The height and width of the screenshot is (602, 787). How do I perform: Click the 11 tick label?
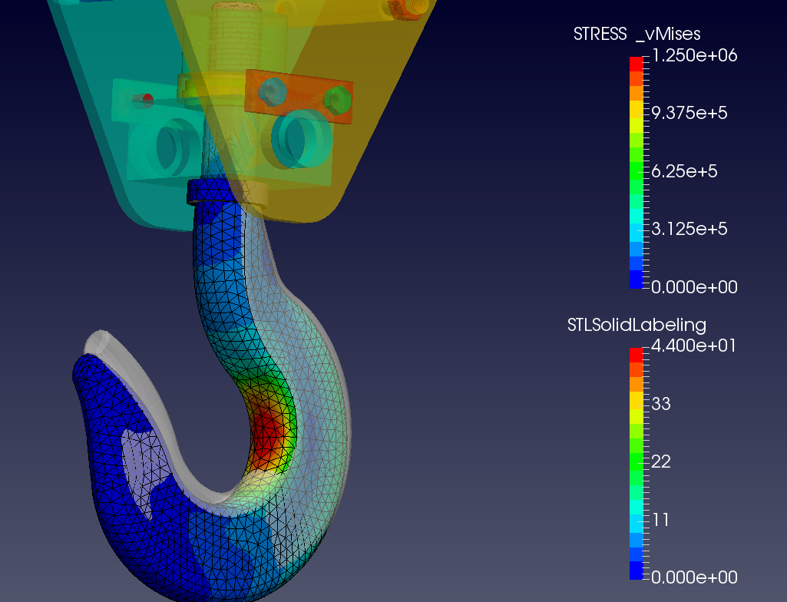[x=661, y=520]
